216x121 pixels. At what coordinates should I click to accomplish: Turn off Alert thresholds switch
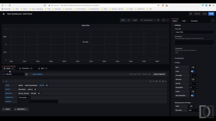pos(193,95)
